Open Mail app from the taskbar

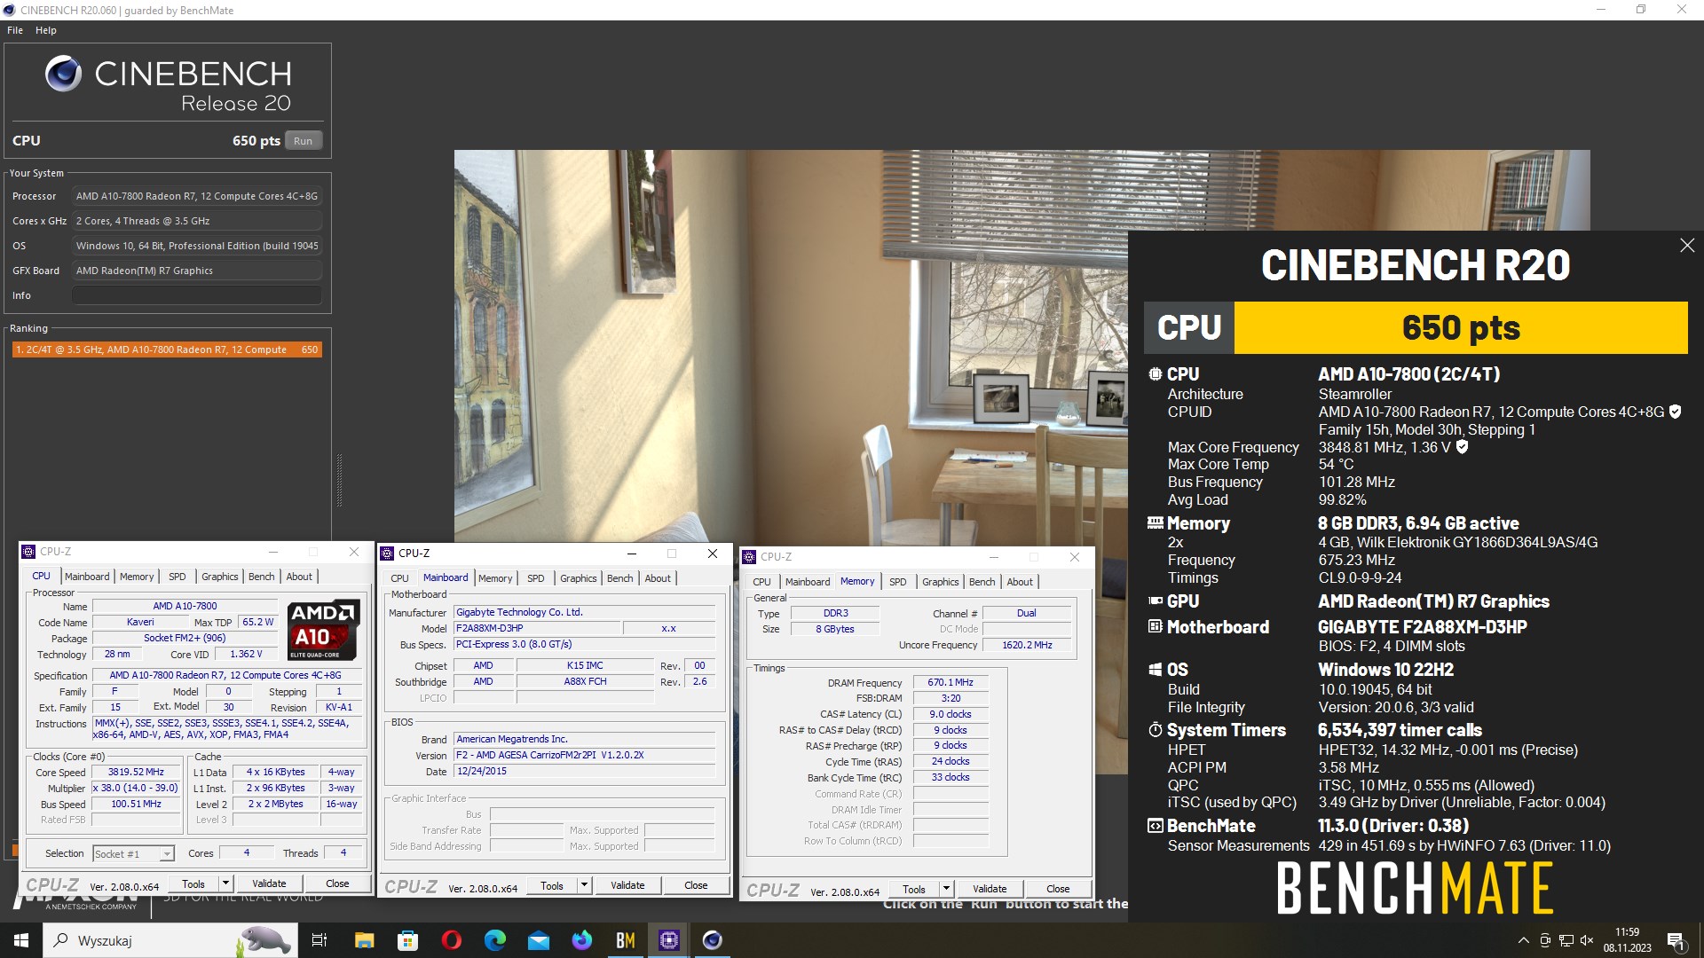point(538,940)
